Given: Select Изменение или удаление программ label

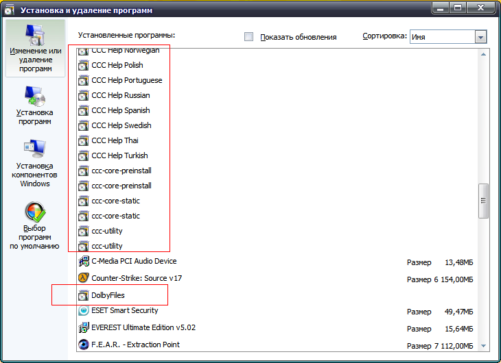Looking at the screenshot, I should point(35,60).
